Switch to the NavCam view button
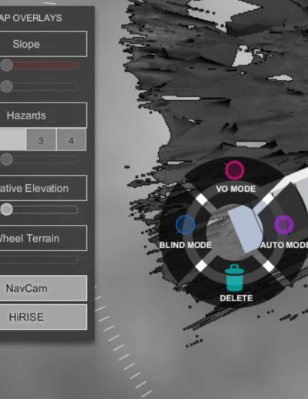 coord(43,288)
